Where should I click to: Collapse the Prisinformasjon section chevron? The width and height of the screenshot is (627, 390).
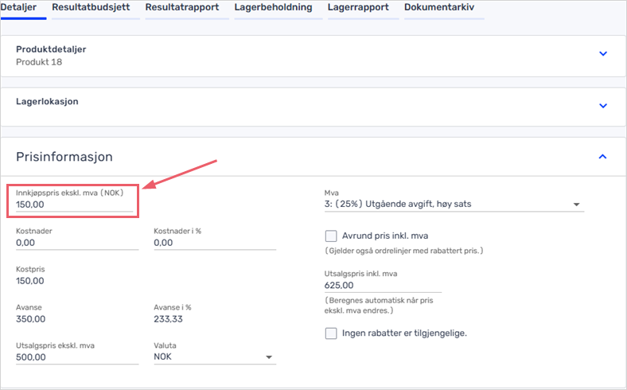point(602,157)
